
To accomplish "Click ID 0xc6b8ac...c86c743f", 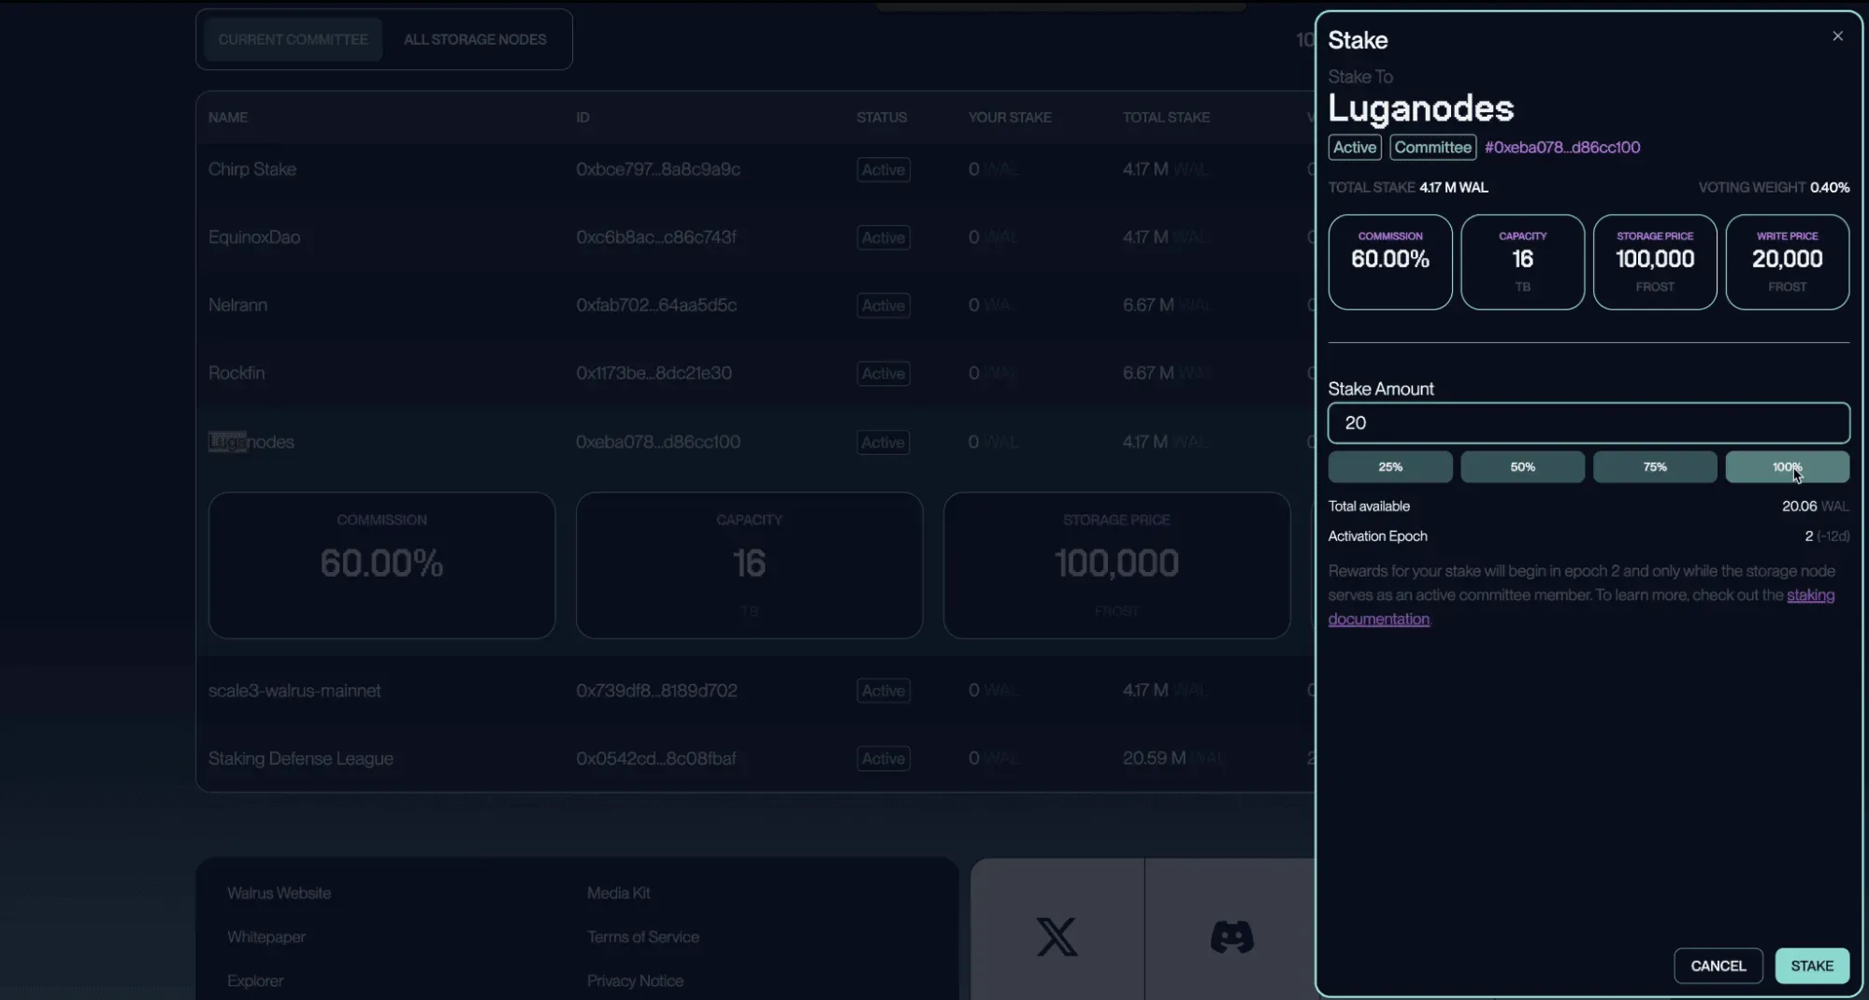I will click(656, 237).
